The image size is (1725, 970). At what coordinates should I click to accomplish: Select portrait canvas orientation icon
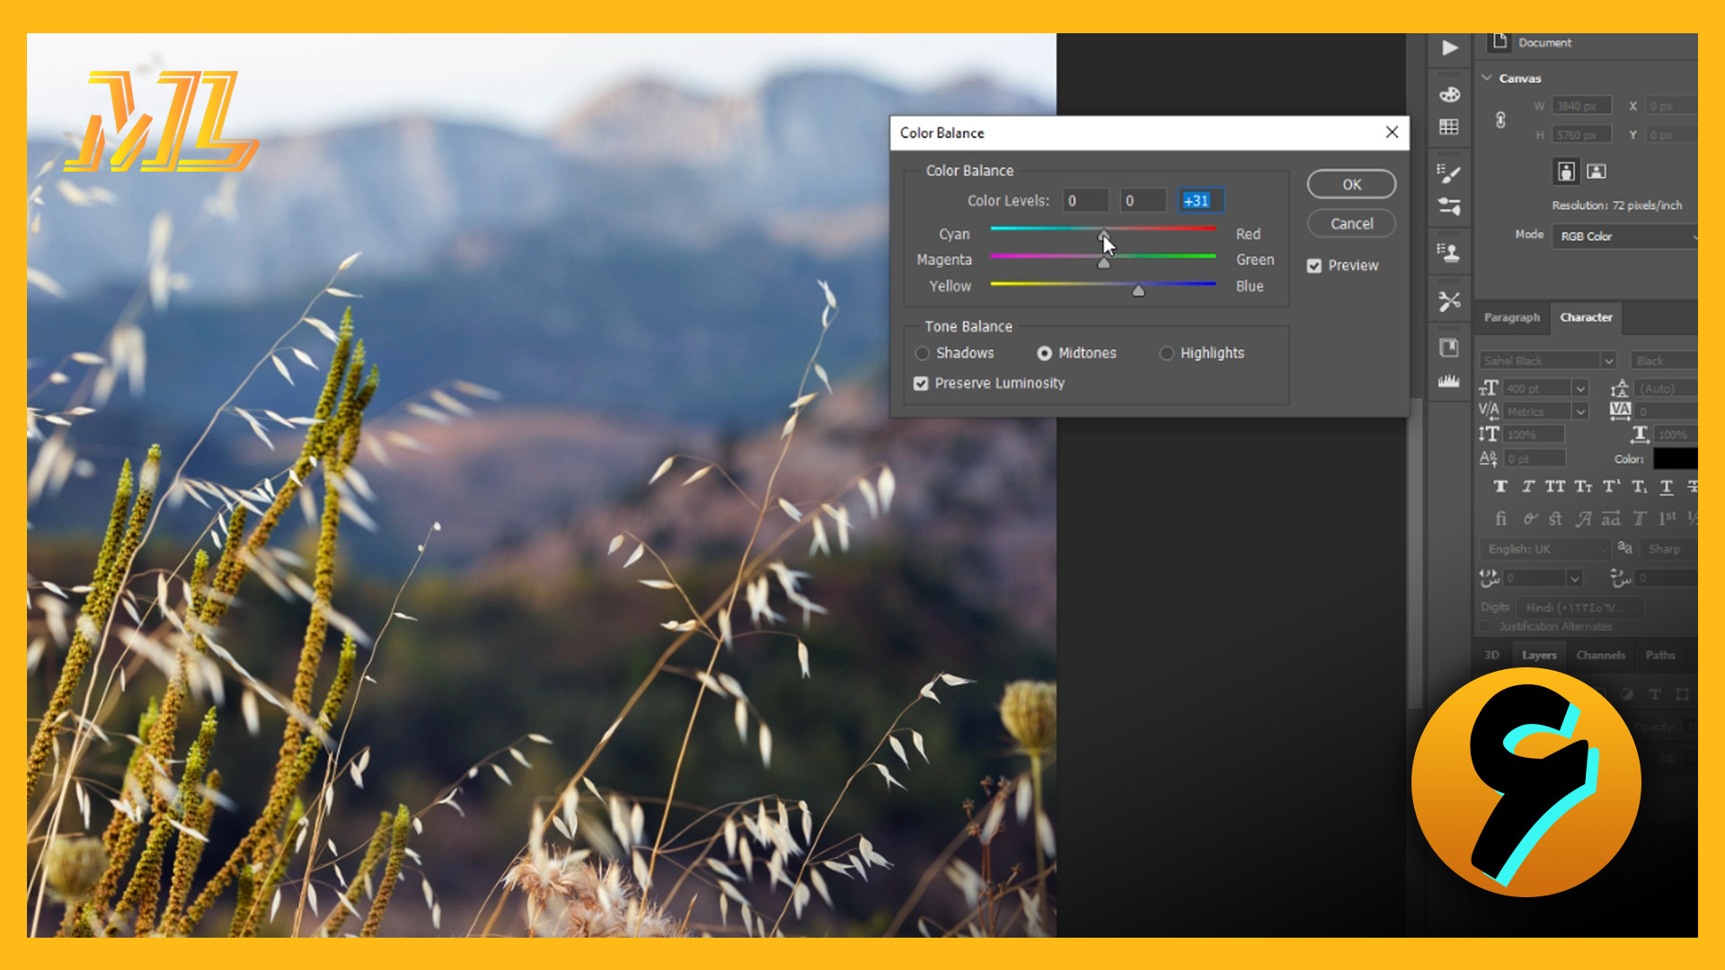pos(1566,171)
